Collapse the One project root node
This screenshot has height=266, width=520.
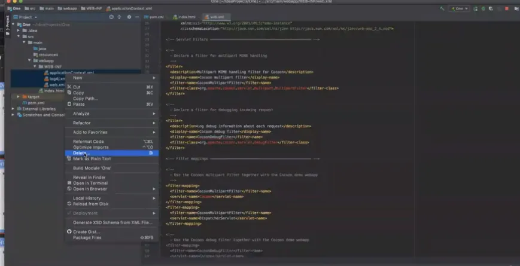tap(13, 25)
